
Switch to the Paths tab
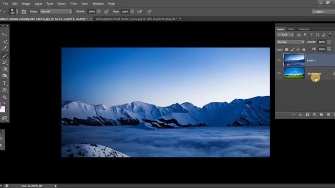tap(291, 29)
